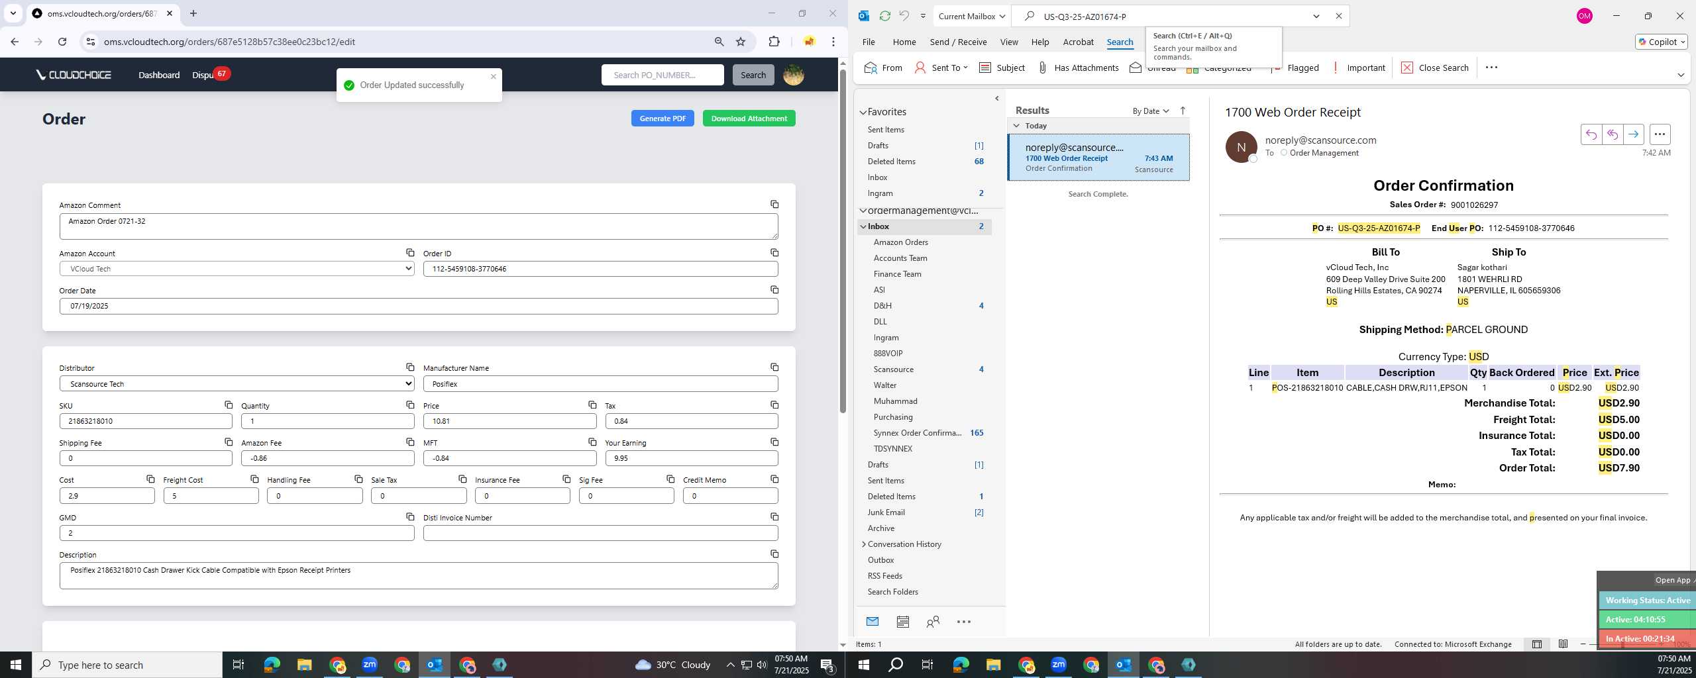Click Forward icon in Outlook email

coord(1633,134)
